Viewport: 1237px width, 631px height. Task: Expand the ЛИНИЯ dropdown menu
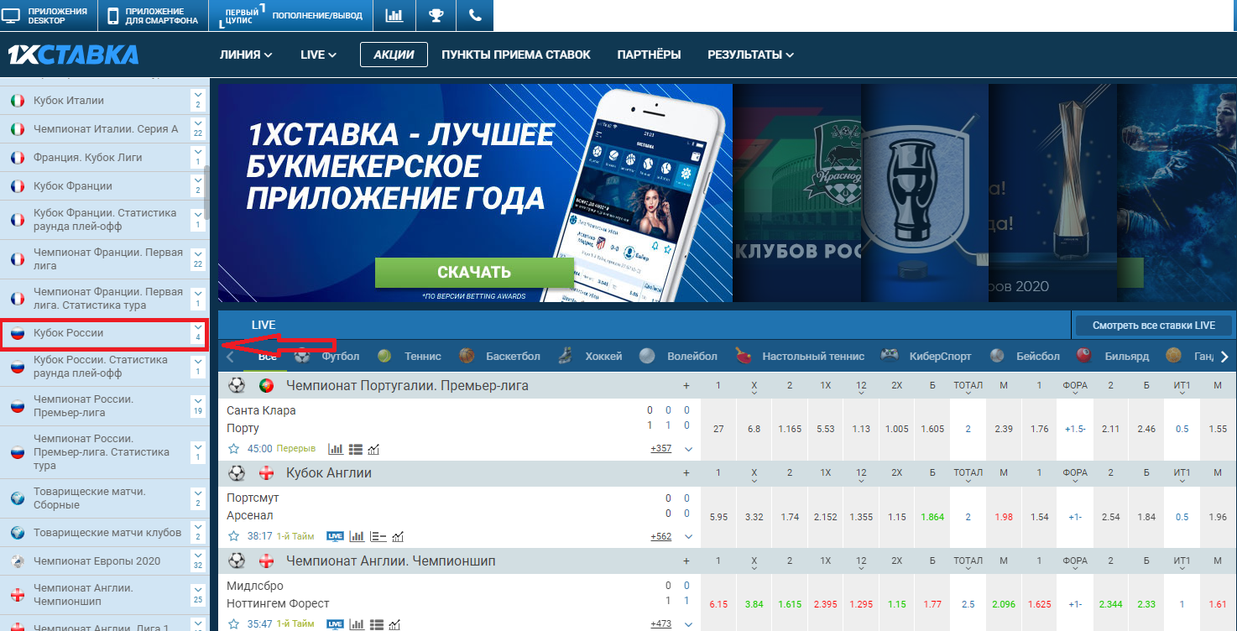click(246, 55)
